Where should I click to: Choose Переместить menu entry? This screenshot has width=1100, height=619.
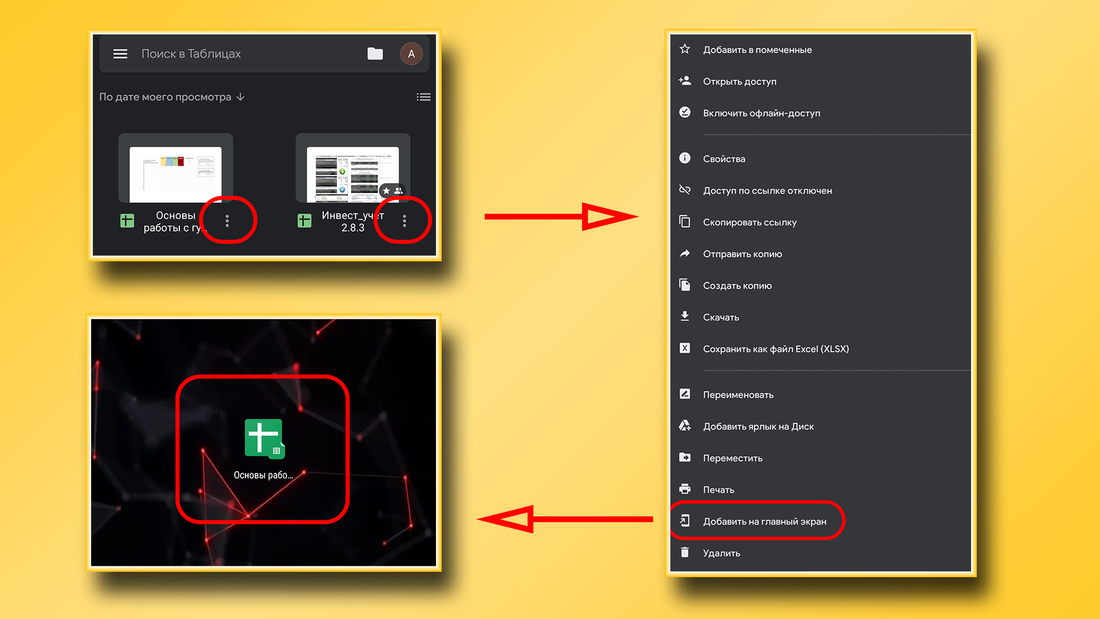820,458
